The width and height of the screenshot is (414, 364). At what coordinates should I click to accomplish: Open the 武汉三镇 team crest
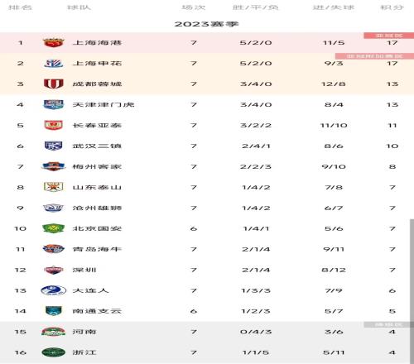(x=54, y=146)
